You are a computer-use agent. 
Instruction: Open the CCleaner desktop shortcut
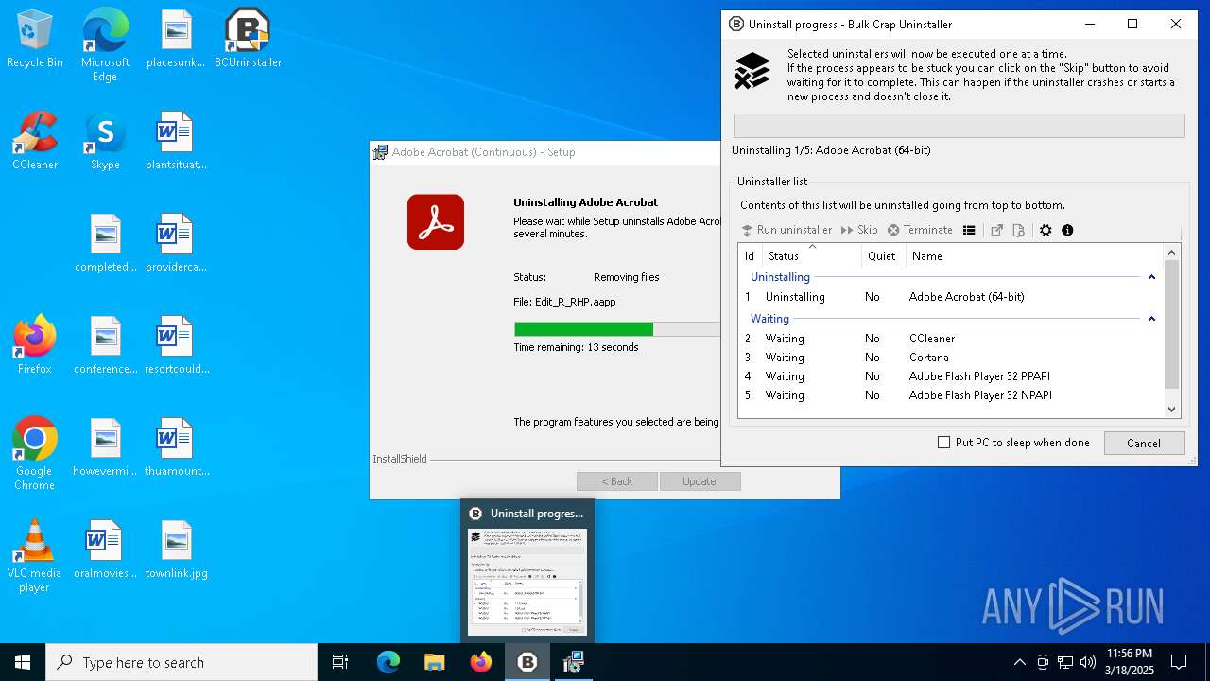coord(35,142)
